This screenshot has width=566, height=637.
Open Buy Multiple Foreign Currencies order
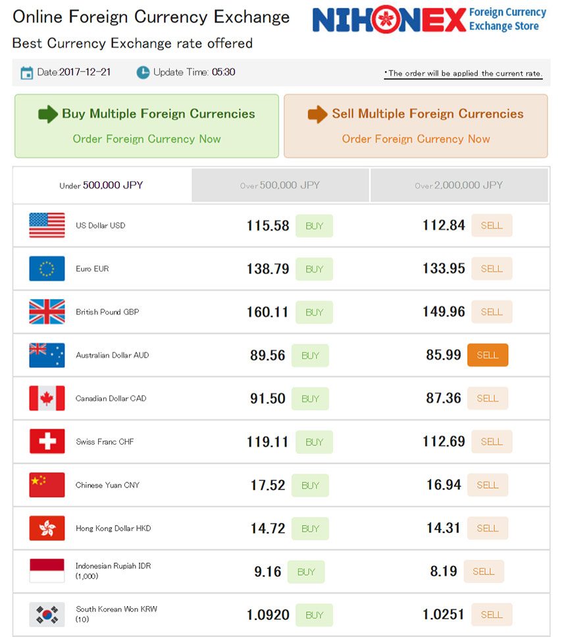point(147,126)
